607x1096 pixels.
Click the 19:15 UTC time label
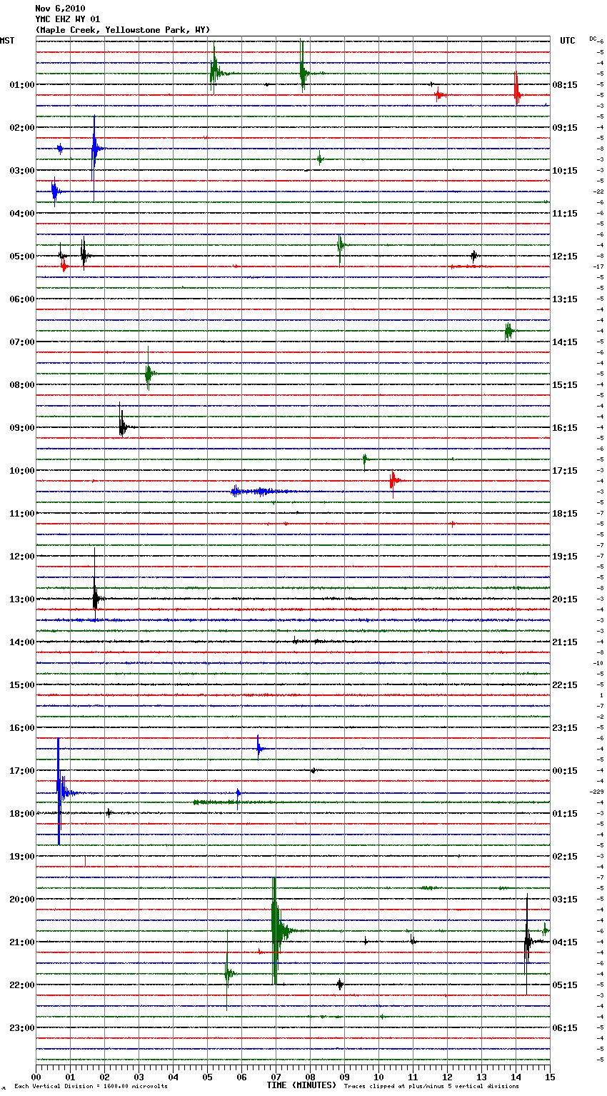click(565, 557)
